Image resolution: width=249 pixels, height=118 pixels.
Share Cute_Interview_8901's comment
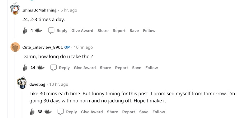click(x=105, y=68)
